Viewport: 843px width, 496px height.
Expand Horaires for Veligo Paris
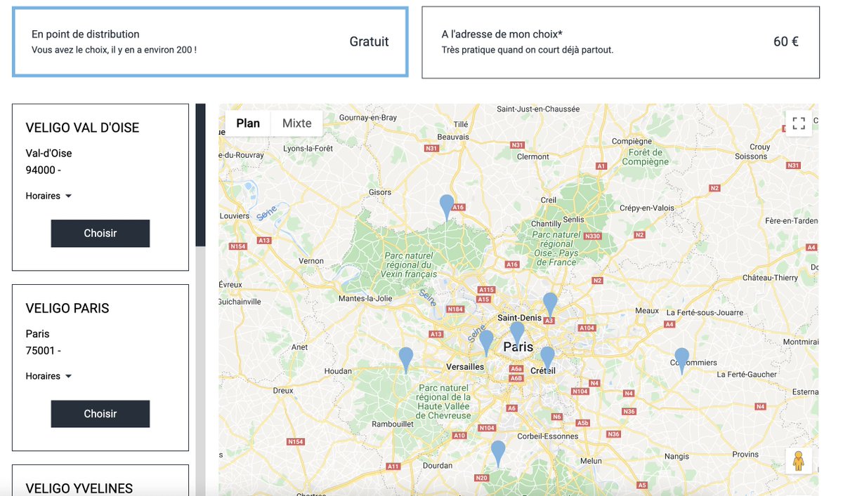[48, 376]
